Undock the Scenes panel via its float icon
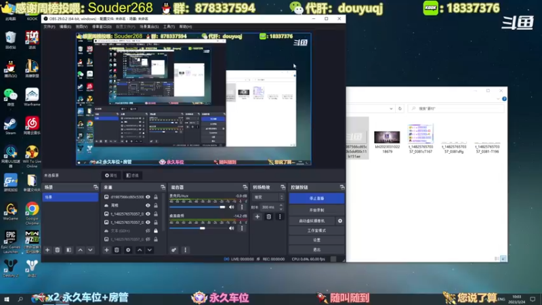 pos(96,187)
